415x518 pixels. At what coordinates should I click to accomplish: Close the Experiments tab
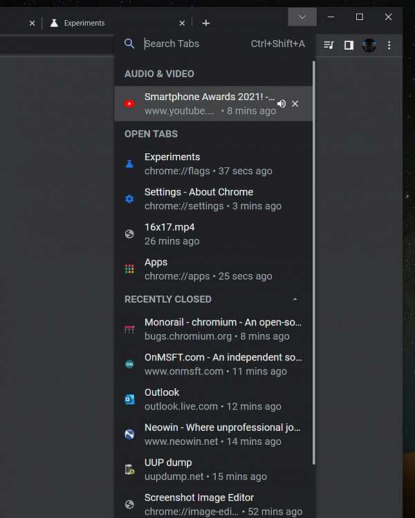click(x=182, y=23)
